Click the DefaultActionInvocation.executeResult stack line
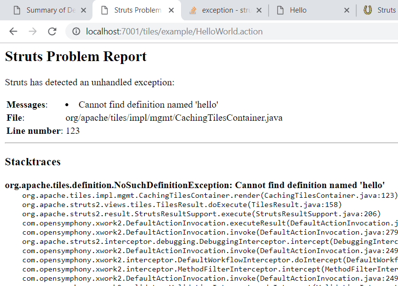398x286 pixels. pyautogui.click(x=210, y=223)
